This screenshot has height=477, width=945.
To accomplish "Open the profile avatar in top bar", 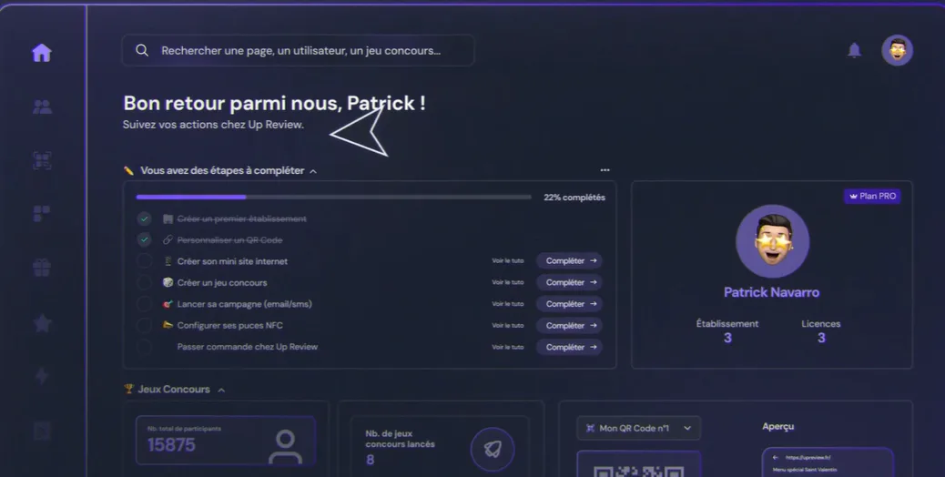I will coord(898,50).
